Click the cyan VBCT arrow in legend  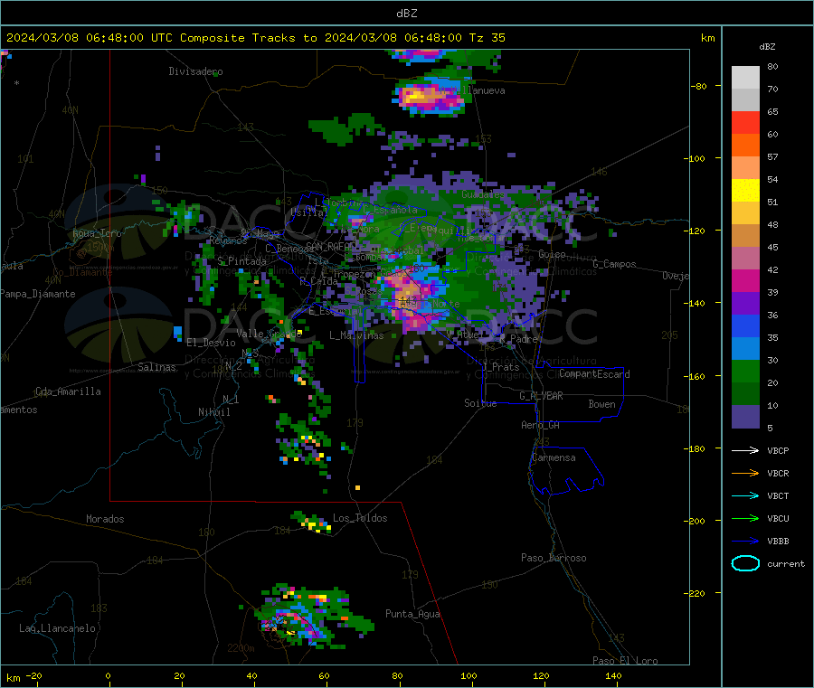(x=745, y=495)
